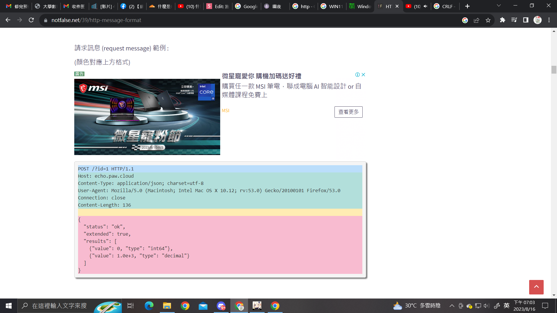Open Chrome three-dot menu
557x313 pixels.
(549, 20)
